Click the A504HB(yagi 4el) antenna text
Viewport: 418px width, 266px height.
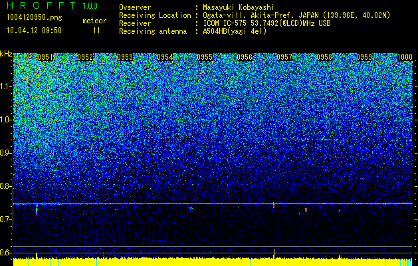(235, 31)
